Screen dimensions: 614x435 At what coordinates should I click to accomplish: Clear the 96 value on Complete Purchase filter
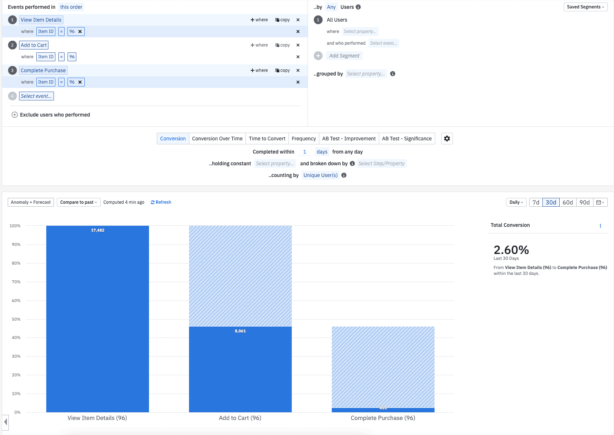click(x=80, y=82)
